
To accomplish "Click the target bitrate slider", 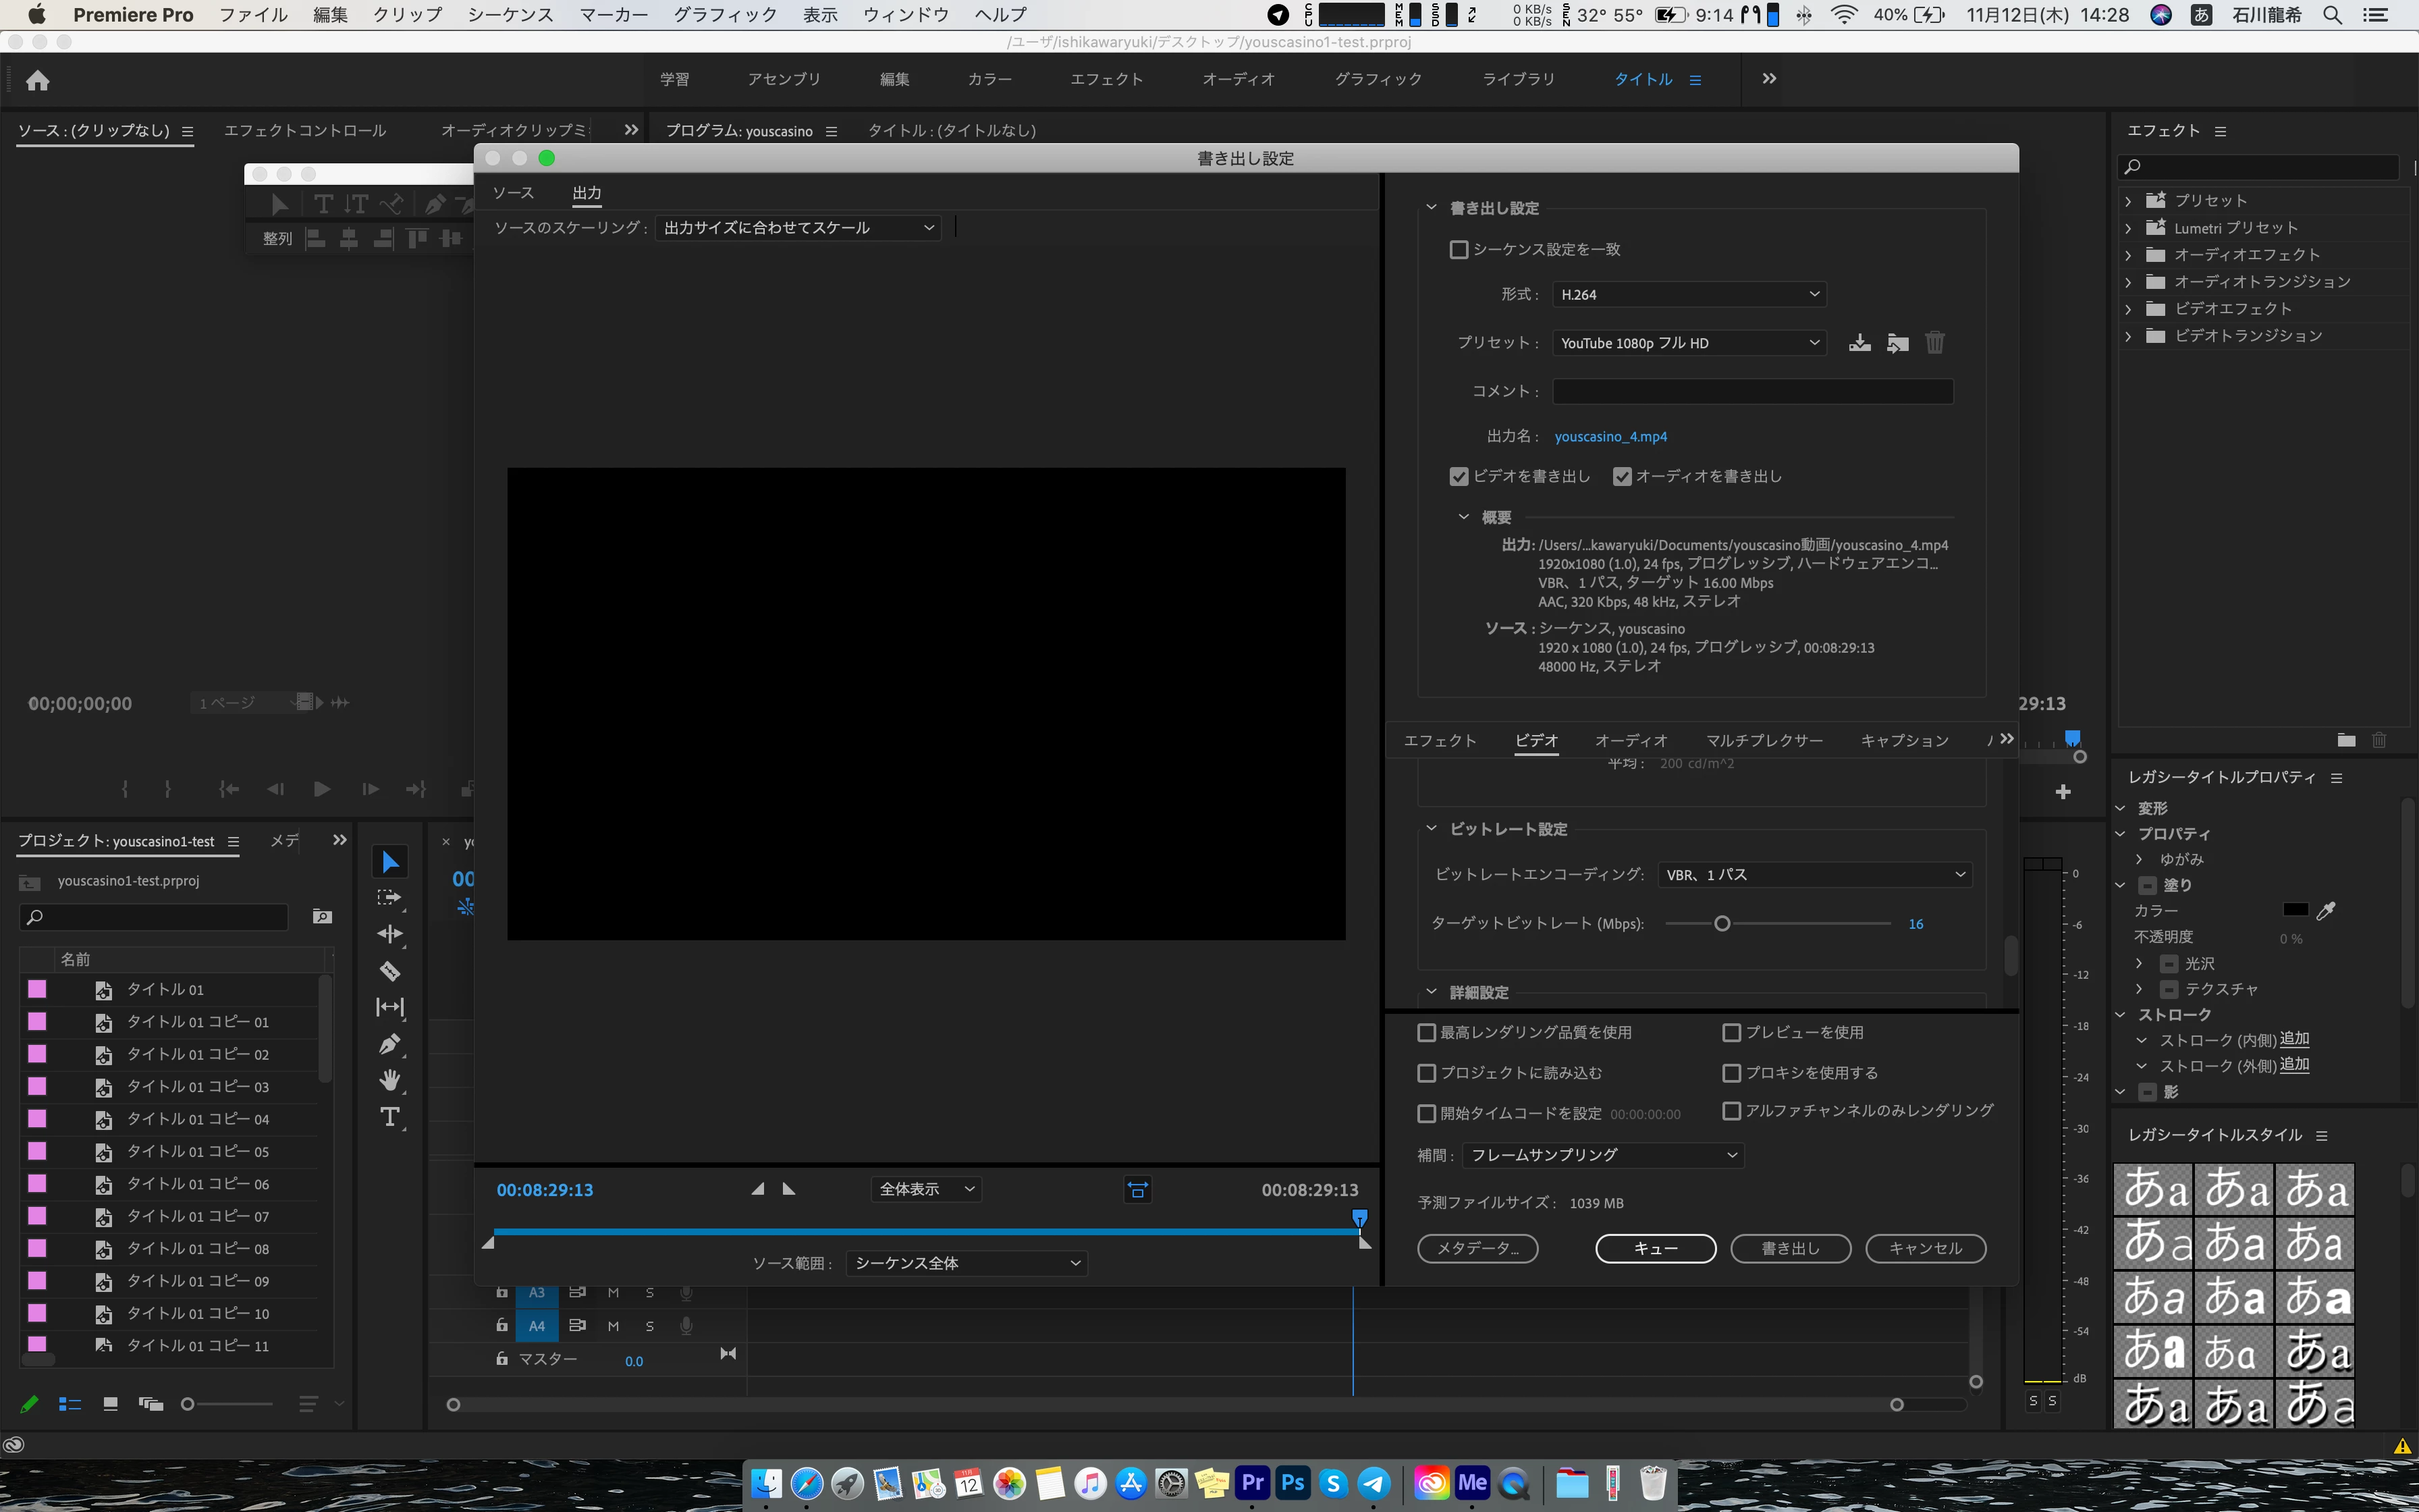I will [1722, 924].
